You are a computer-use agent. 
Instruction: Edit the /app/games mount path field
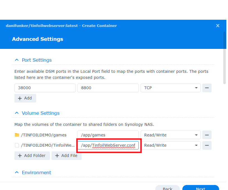point(108,135)
